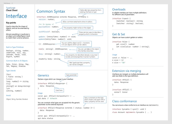Click the 'Class conformance' heading

124,101
